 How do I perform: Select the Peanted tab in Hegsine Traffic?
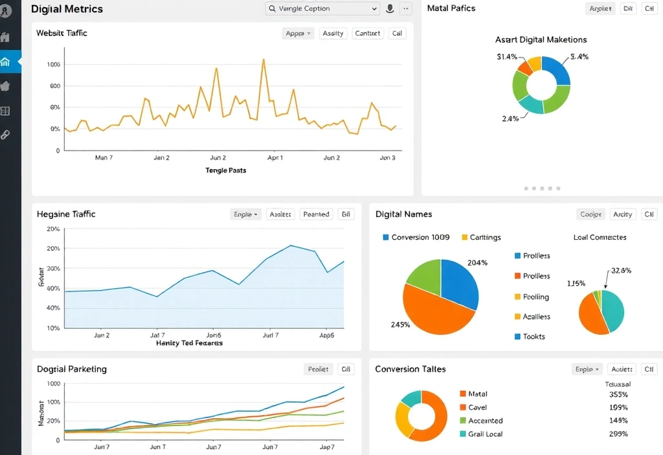316,215
